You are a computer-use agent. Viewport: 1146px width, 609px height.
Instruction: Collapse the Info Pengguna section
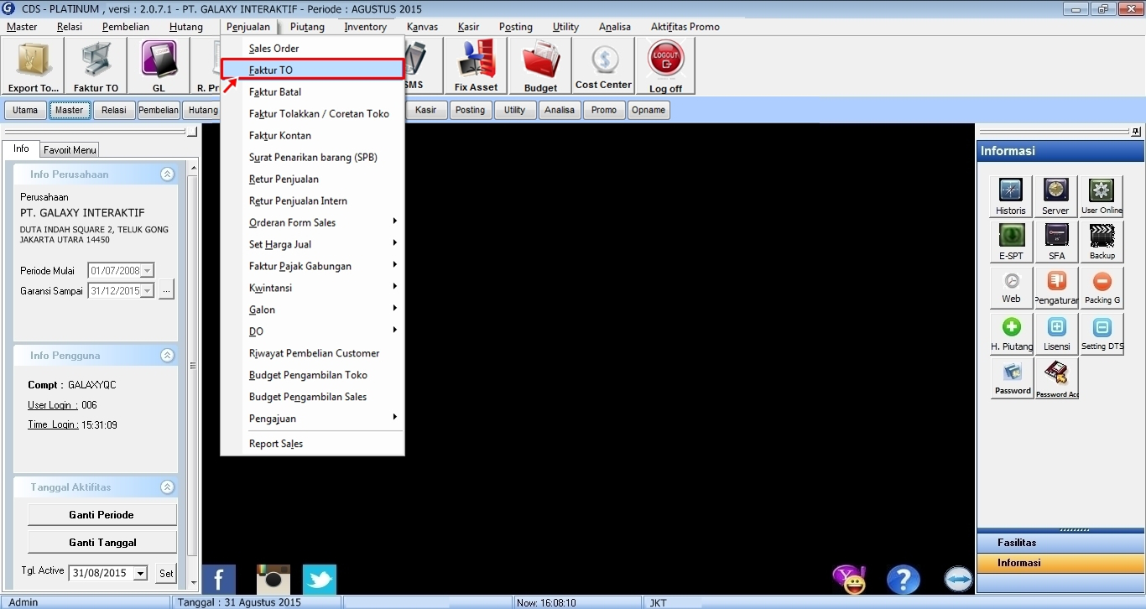click(x=167, y=356)
